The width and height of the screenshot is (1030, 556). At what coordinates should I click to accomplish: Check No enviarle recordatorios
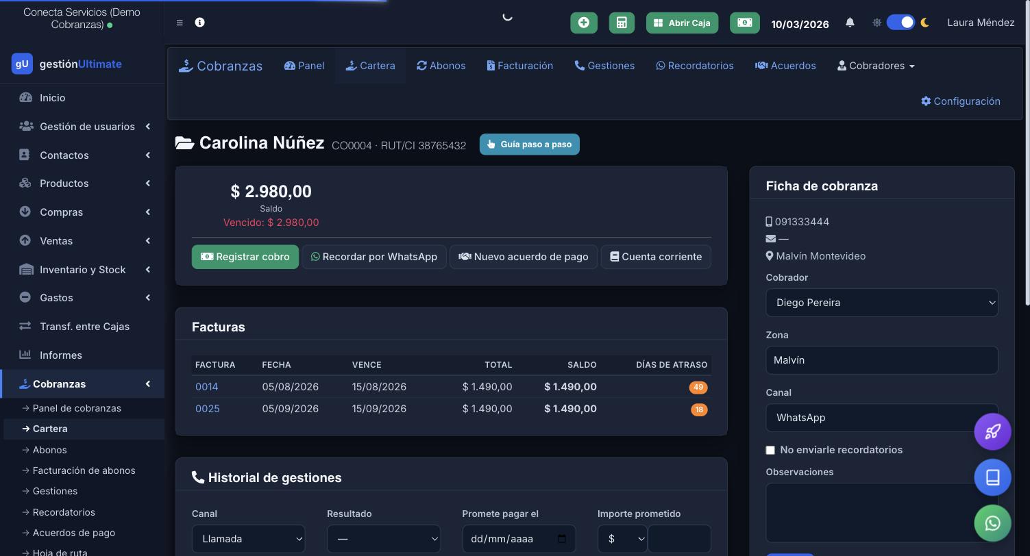pyautogui.click(x=770, y=450)
